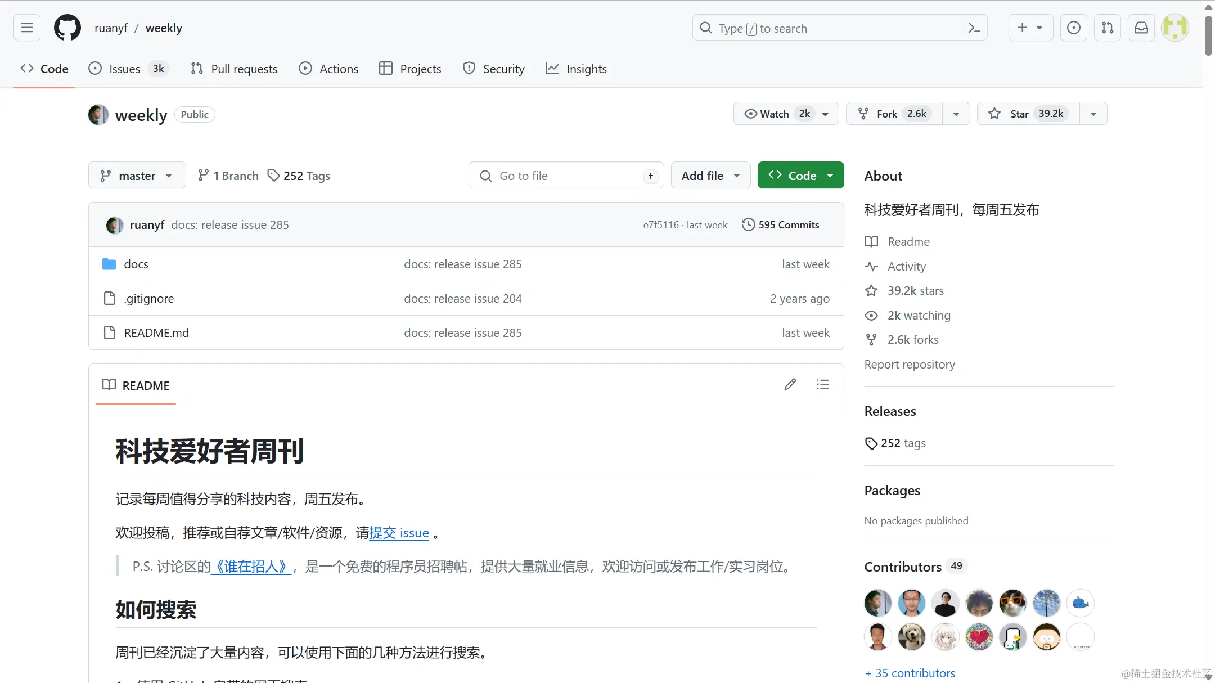1215x683 pixels.
Task: Open the docs folder
Action: point(136,264)
